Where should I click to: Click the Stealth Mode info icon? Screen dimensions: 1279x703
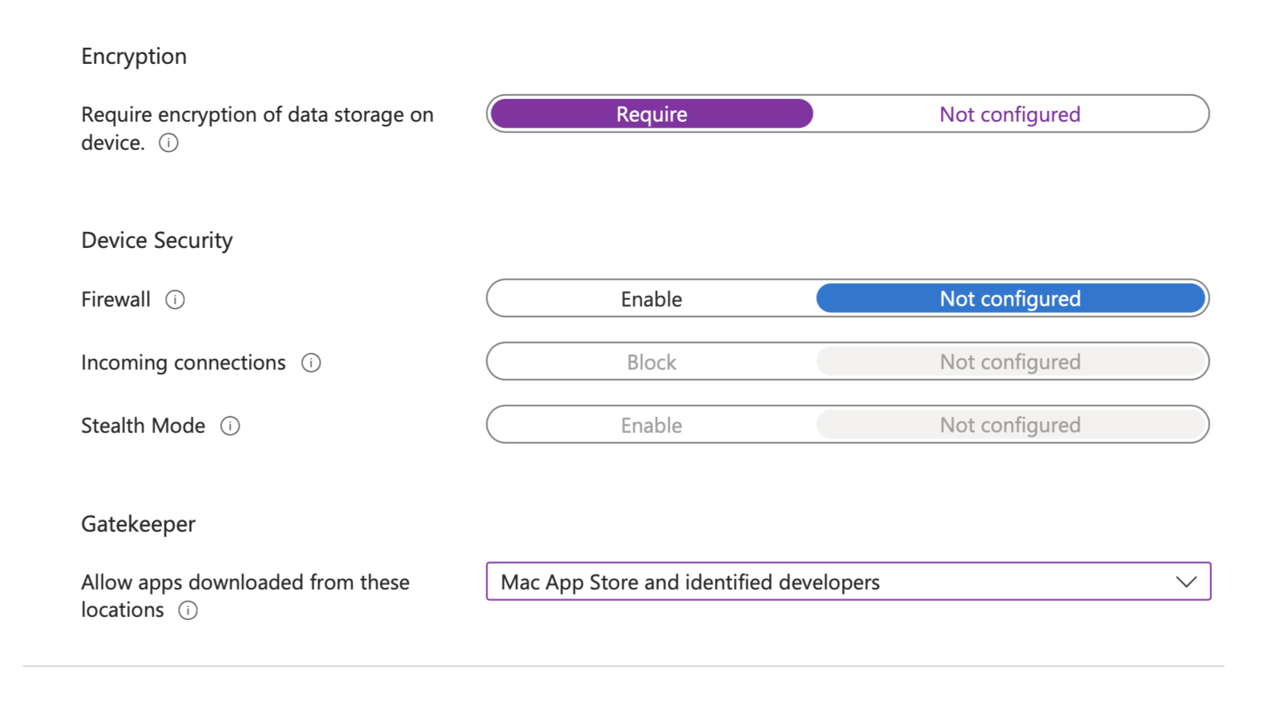(230, 426)
